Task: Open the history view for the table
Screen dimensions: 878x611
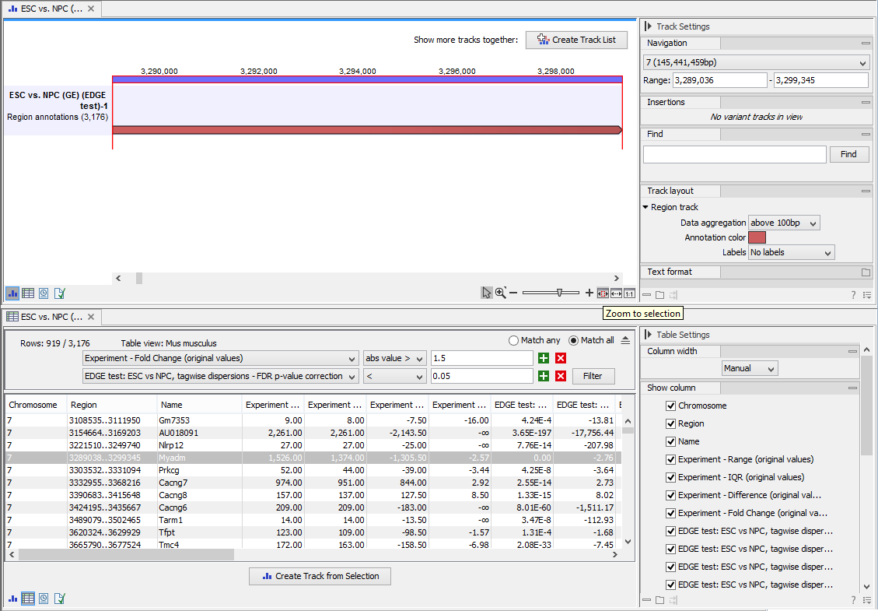Action: 44,599
